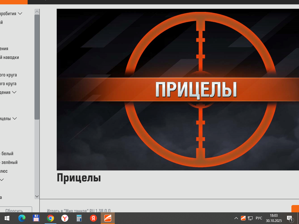Open the red Yandex 'Я' taskbar icon
299x224 pixels.
[x=93, y=218]
